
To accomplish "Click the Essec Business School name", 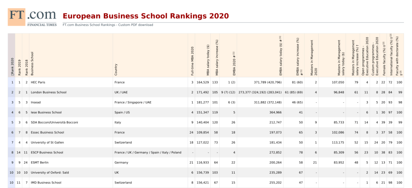I will [x=47, y=132].
